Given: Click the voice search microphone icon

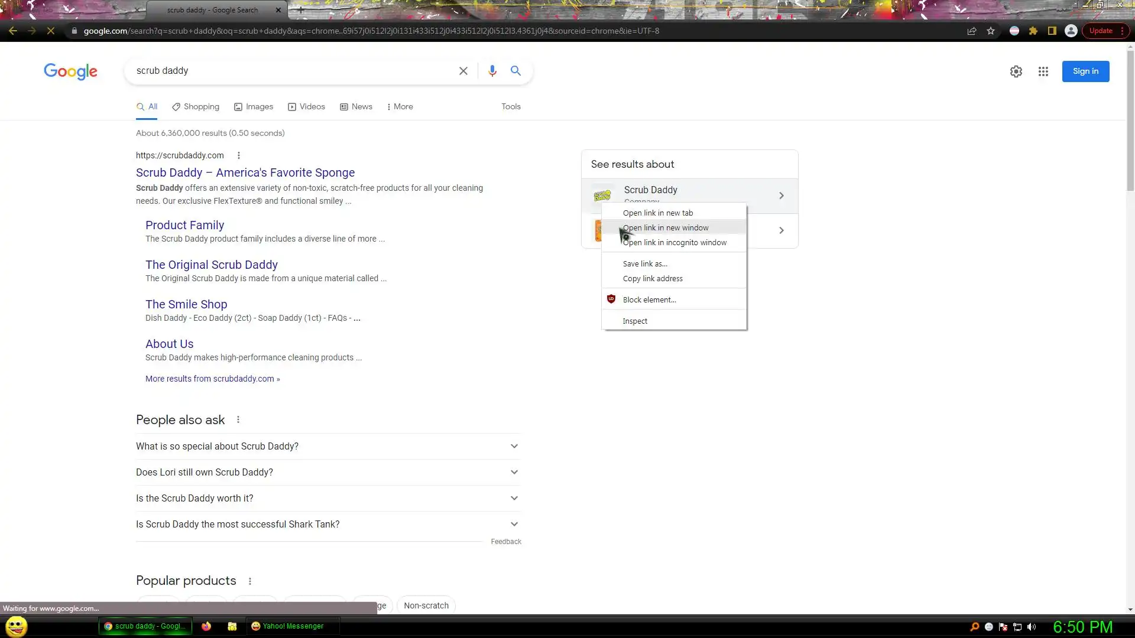Looking at the screenshot, I should [492, 71].
